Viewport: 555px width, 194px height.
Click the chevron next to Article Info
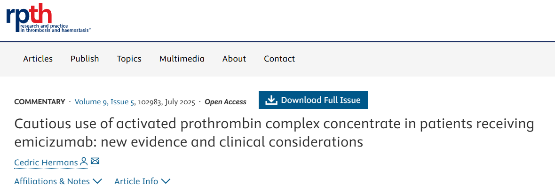click(x=166, y=181)
